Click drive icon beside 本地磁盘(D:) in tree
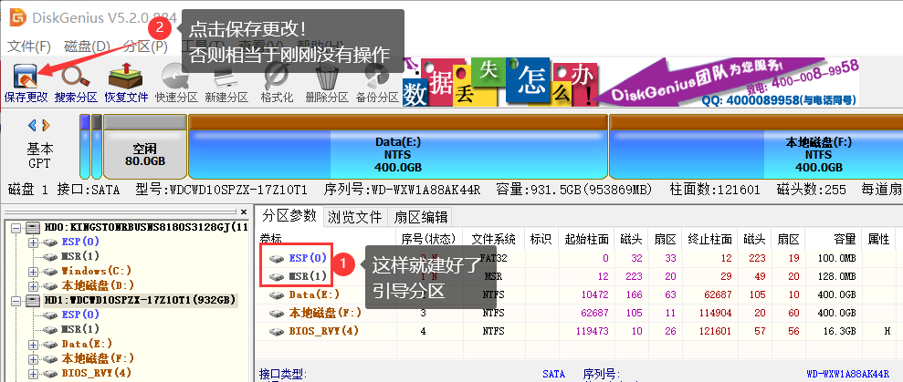Image resolution: width=903 pixels, height=382 pixels. pyautogui.click(x=51, y=286)
